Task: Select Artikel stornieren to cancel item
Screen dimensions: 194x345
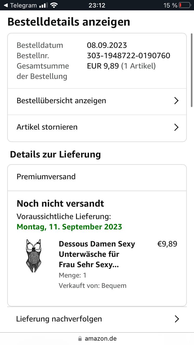Action: click(47, 127)
